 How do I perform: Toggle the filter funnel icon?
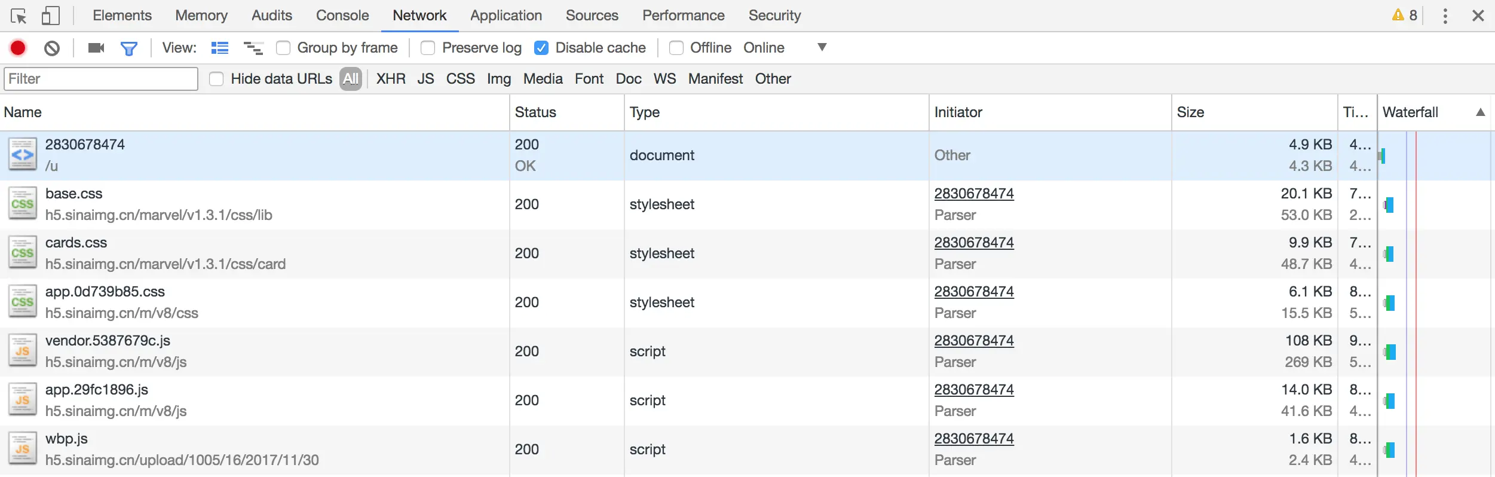[129, 48]
